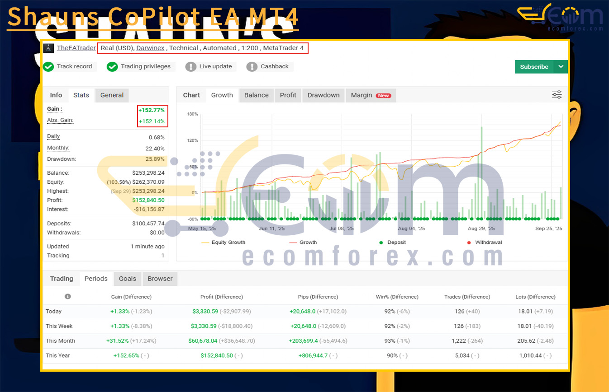Toggle Growth legend series
The width and height of the screenshot is (609, 392).
pos(303,243)
